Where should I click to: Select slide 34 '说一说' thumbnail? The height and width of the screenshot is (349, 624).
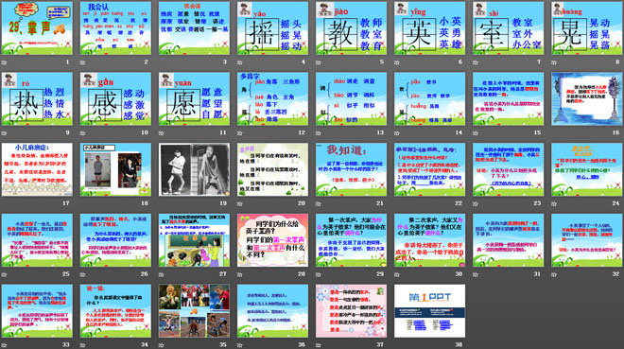click(115, 311)
